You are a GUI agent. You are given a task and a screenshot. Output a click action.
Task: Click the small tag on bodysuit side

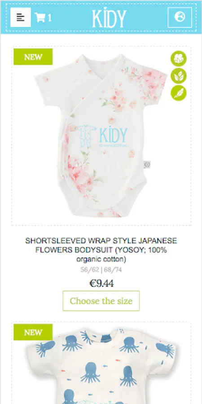tap(147, 164)
